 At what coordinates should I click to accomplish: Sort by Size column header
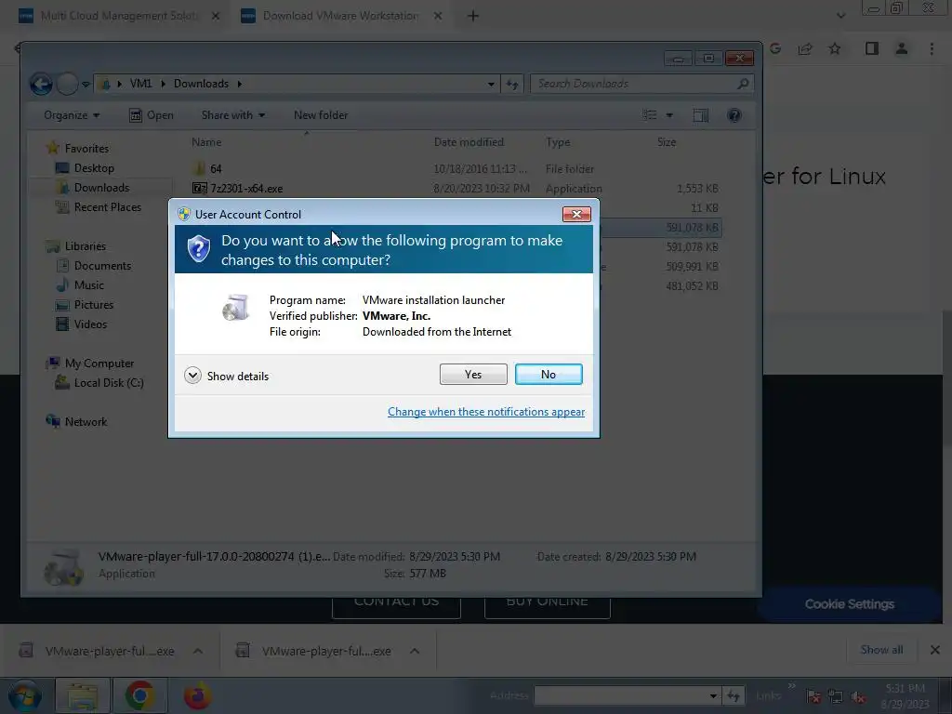pos(666,142)
